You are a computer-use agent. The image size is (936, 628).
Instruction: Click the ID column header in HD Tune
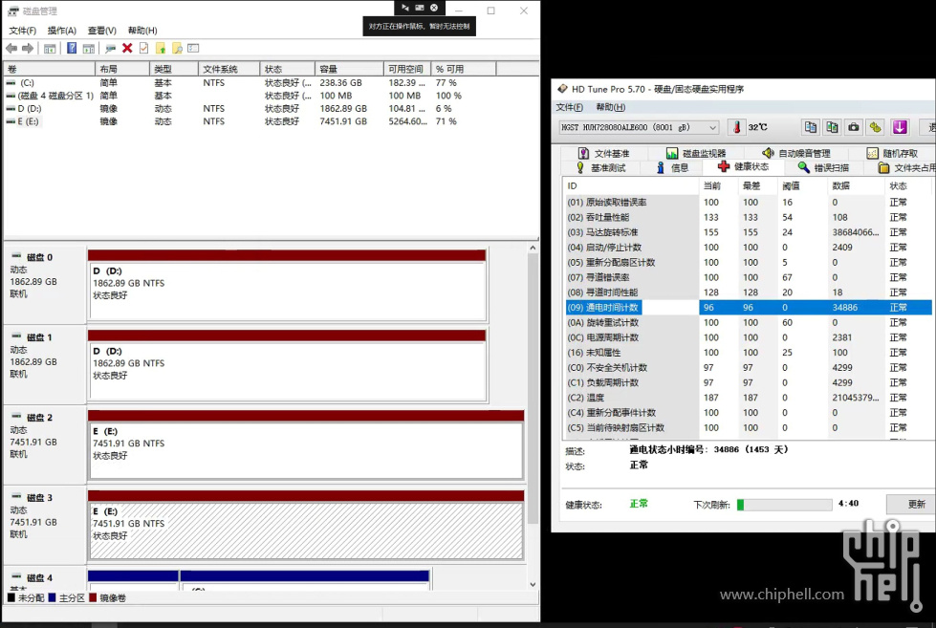[x=631, y=186]
